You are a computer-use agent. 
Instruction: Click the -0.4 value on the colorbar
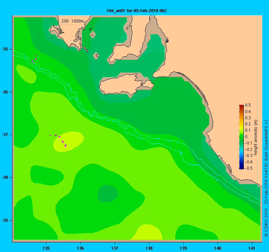[248, 162]
